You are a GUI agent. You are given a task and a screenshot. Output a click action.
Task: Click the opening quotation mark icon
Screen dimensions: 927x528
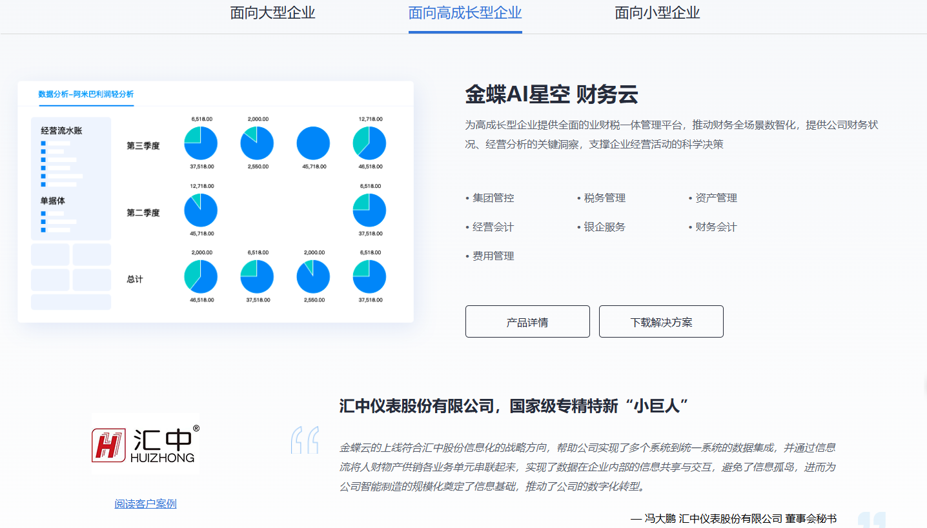304,440
